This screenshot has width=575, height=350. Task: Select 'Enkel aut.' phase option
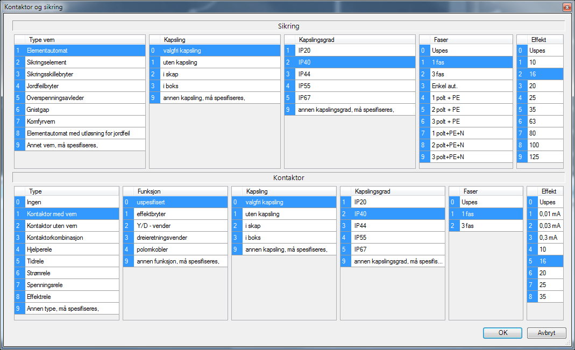tap(444, 86)
